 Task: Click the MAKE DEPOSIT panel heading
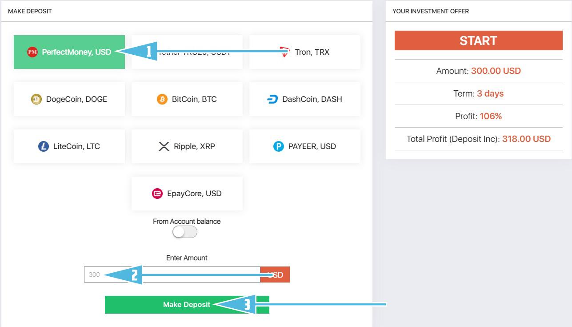(30, 11)
